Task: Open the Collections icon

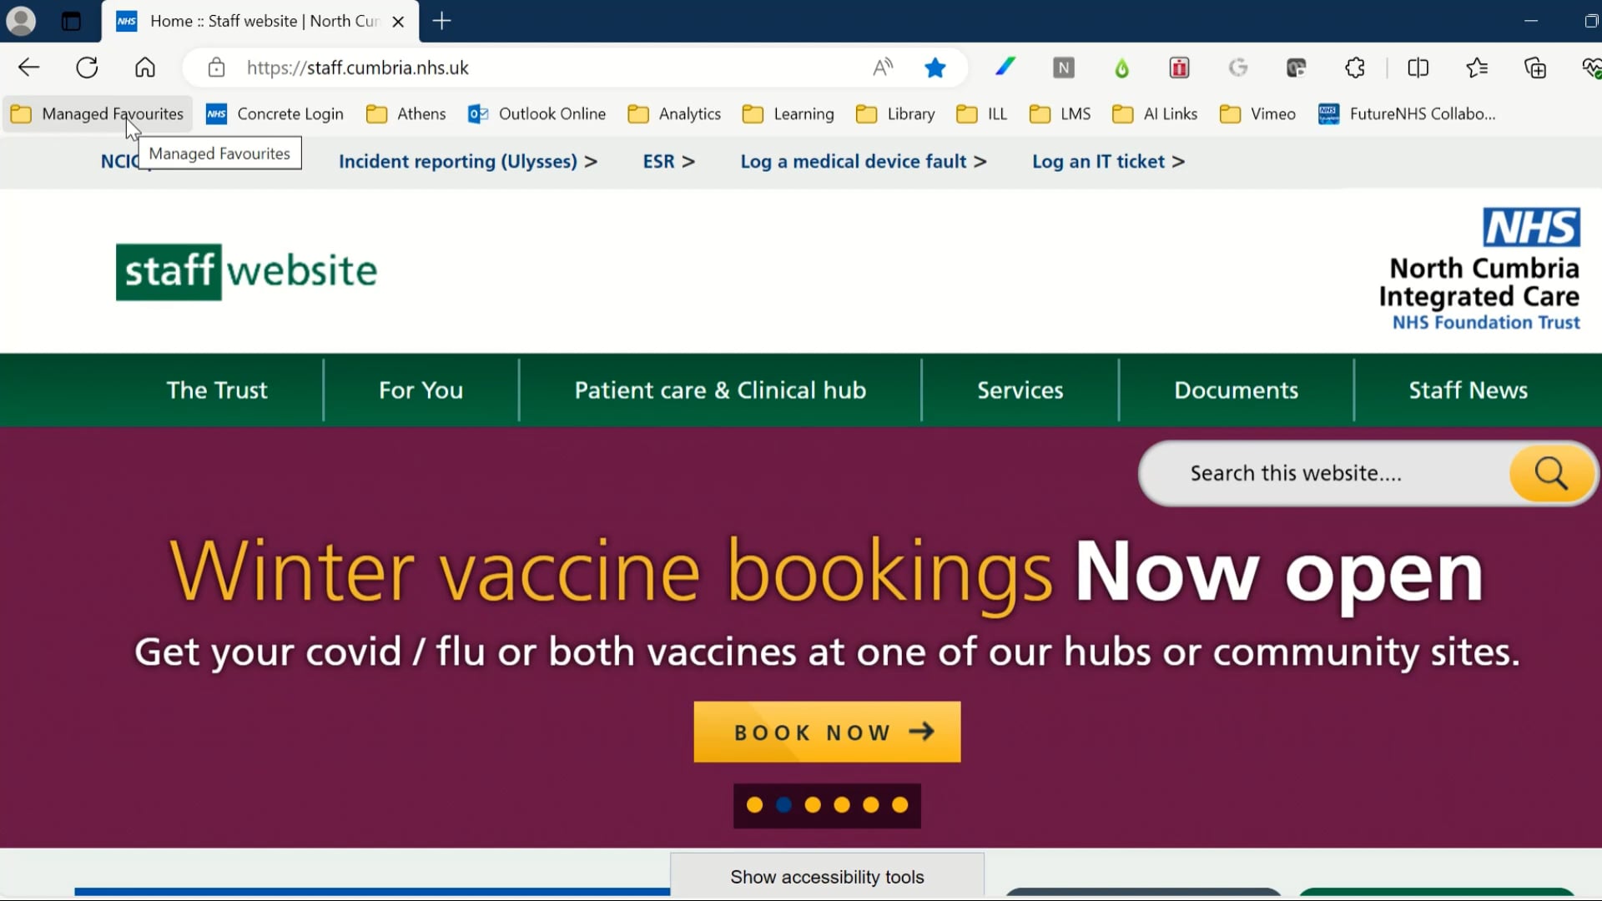Action: click(1536, 68)
